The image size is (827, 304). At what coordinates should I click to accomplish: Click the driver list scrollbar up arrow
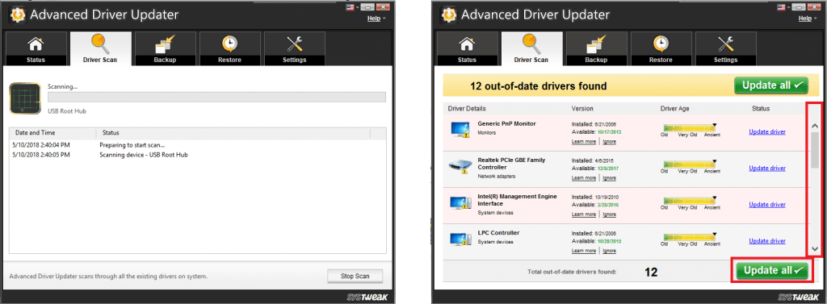coord(815,127)
